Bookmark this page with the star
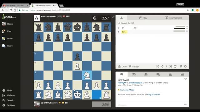200x112 pixels. (188, 10)
